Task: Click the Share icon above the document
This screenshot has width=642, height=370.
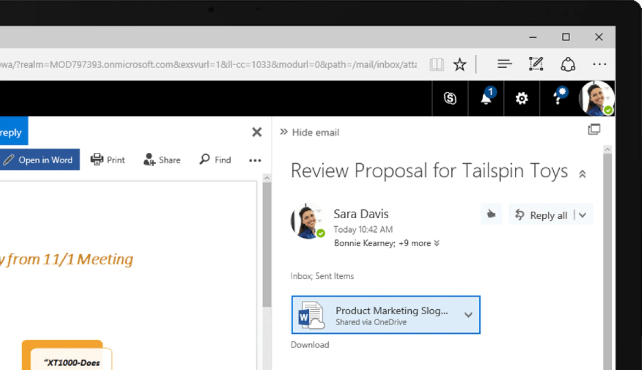Action: pos(161,160)
